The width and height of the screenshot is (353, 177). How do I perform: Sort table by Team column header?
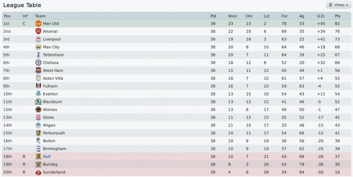click(x=41, y=16)
